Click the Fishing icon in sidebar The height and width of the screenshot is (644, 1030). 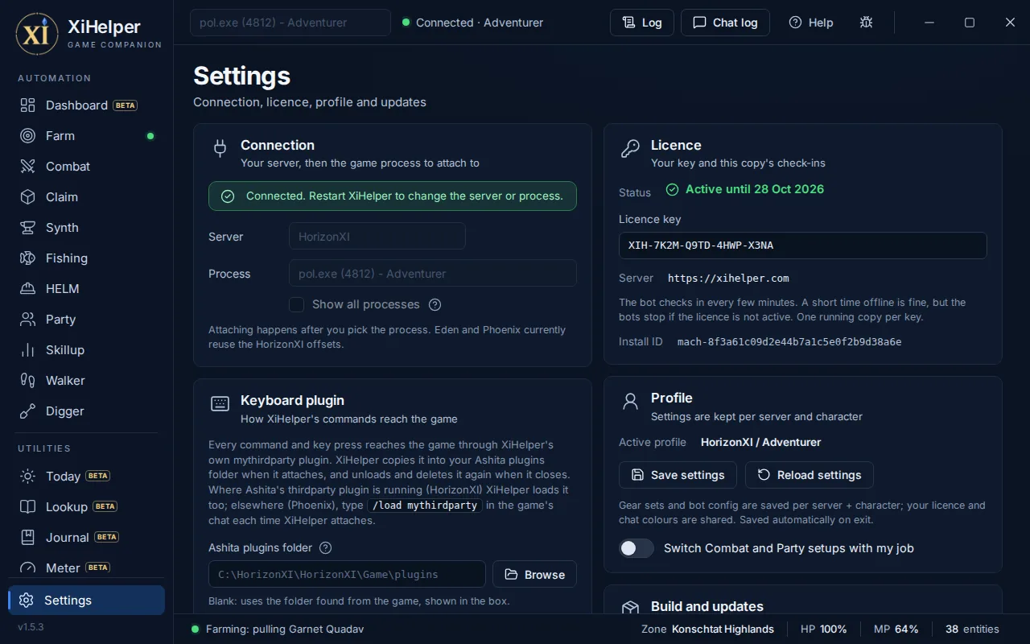[28, 258]
